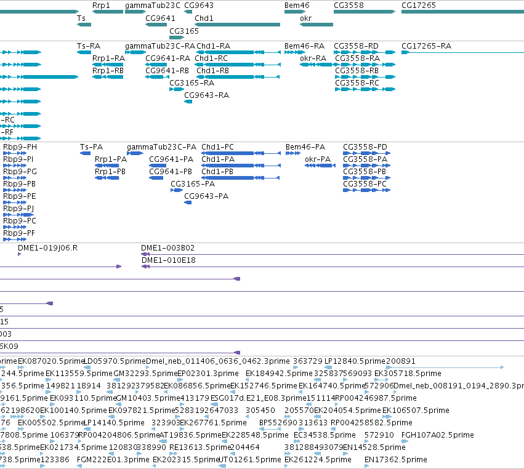Click the Bem46 gene label

tap(297, 6)
